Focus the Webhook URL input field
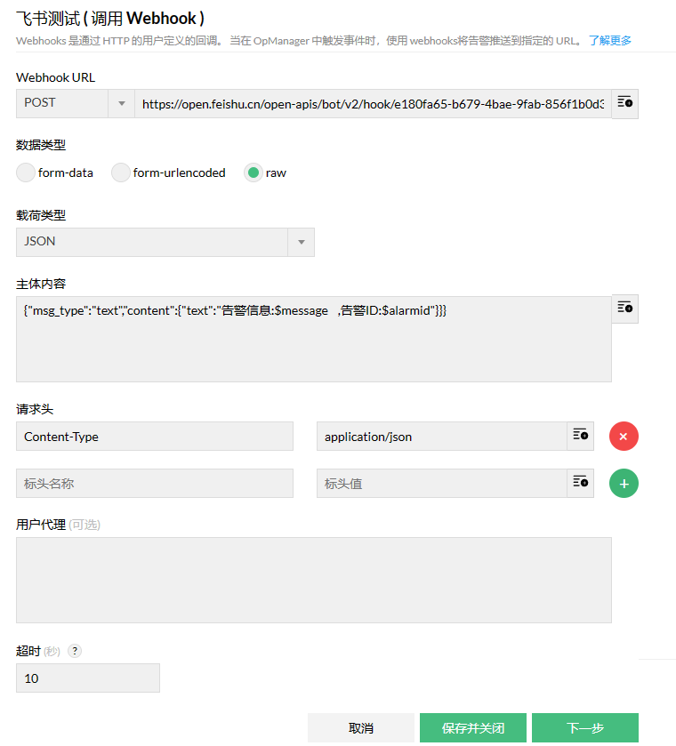676x746 pixels. coord(374,104)
